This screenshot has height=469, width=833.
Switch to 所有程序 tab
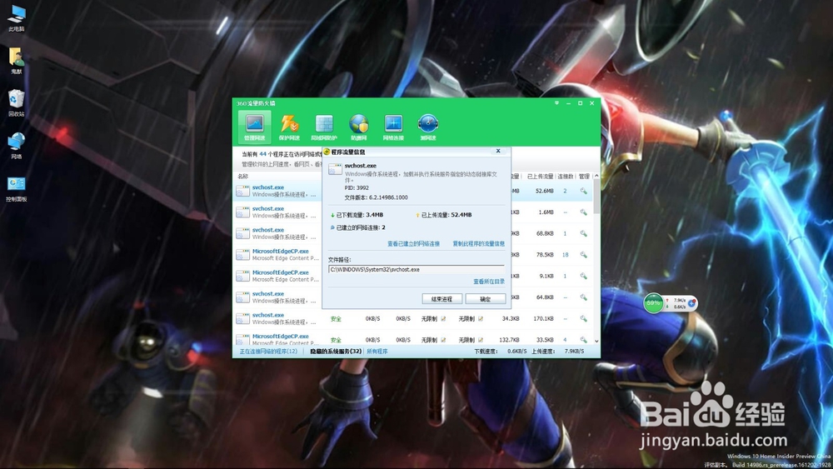377,352
